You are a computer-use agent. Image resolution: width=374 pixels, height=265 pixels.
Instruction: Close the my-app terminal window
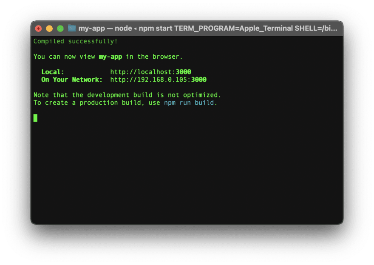pos(38,28)
